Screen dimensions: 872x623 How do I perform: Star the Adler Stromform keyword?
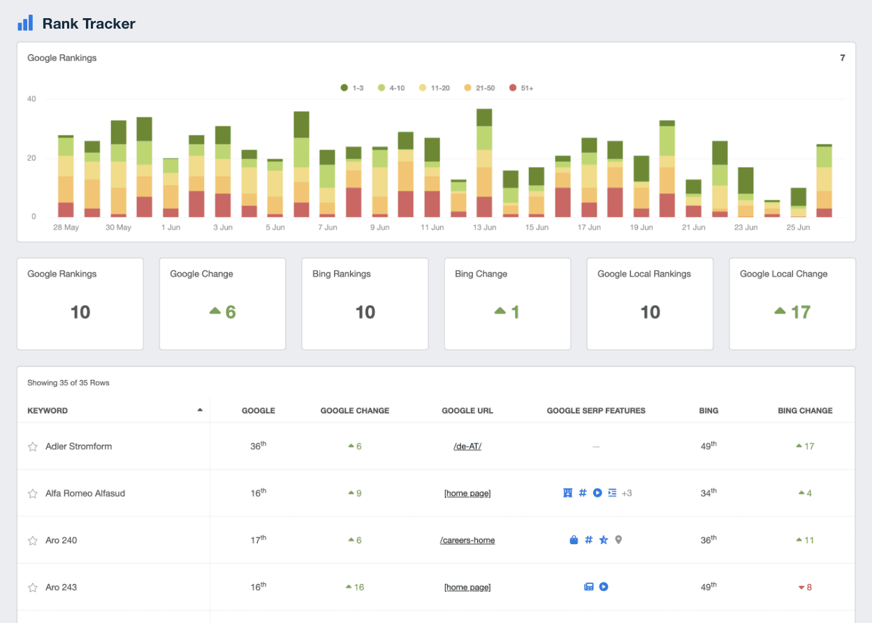point(33,446)
